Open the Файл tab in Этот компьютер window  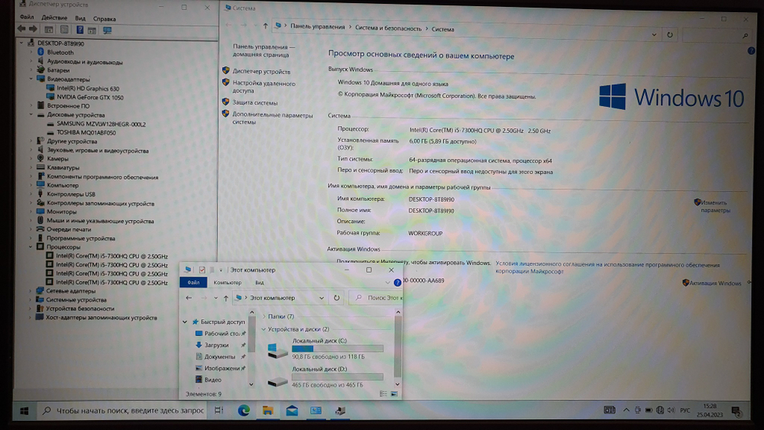click(193, 283)
